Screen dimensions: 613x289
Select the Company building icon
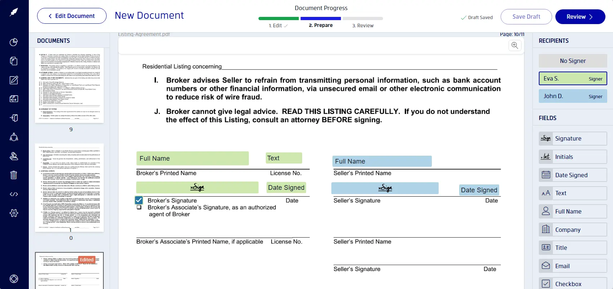[546, 230]
